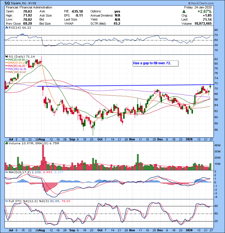Click the Aug label on price chart date axis
Viewport: 225px width, 233px height.
[x=42, y=140]
